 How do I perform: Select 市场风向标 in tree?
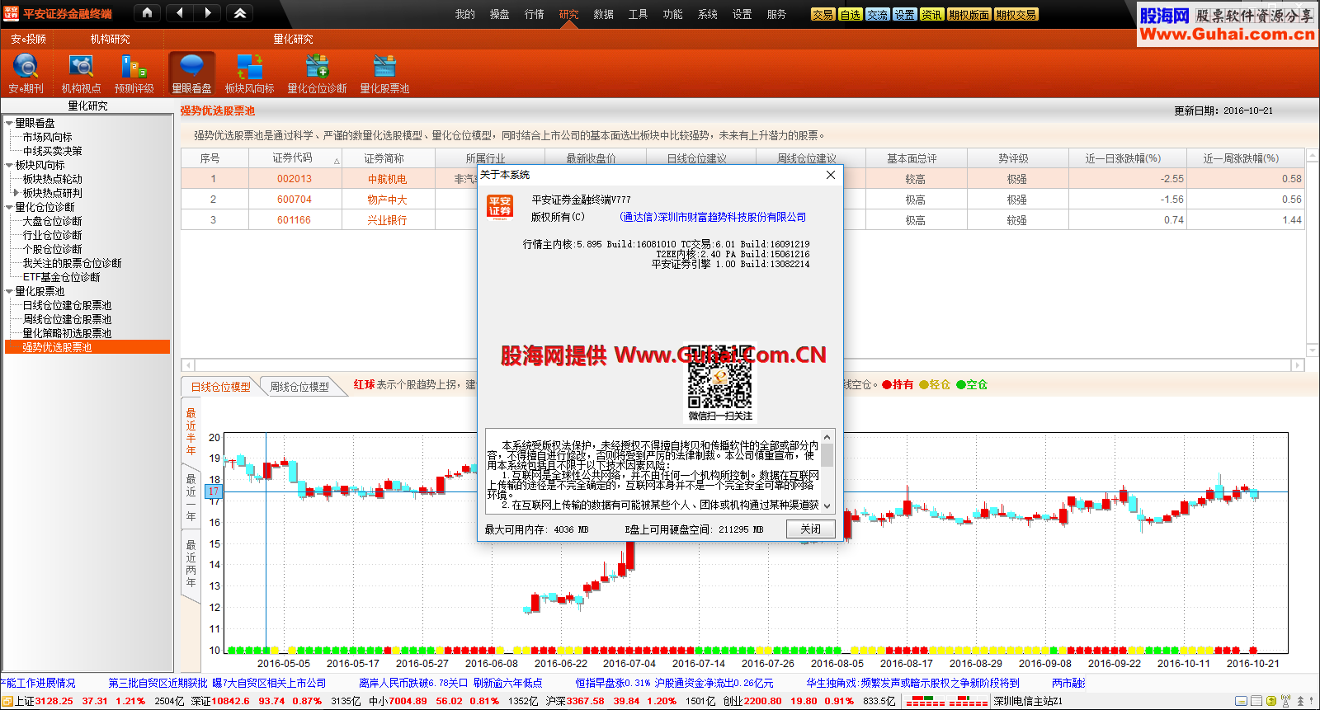tap(47, 137)
